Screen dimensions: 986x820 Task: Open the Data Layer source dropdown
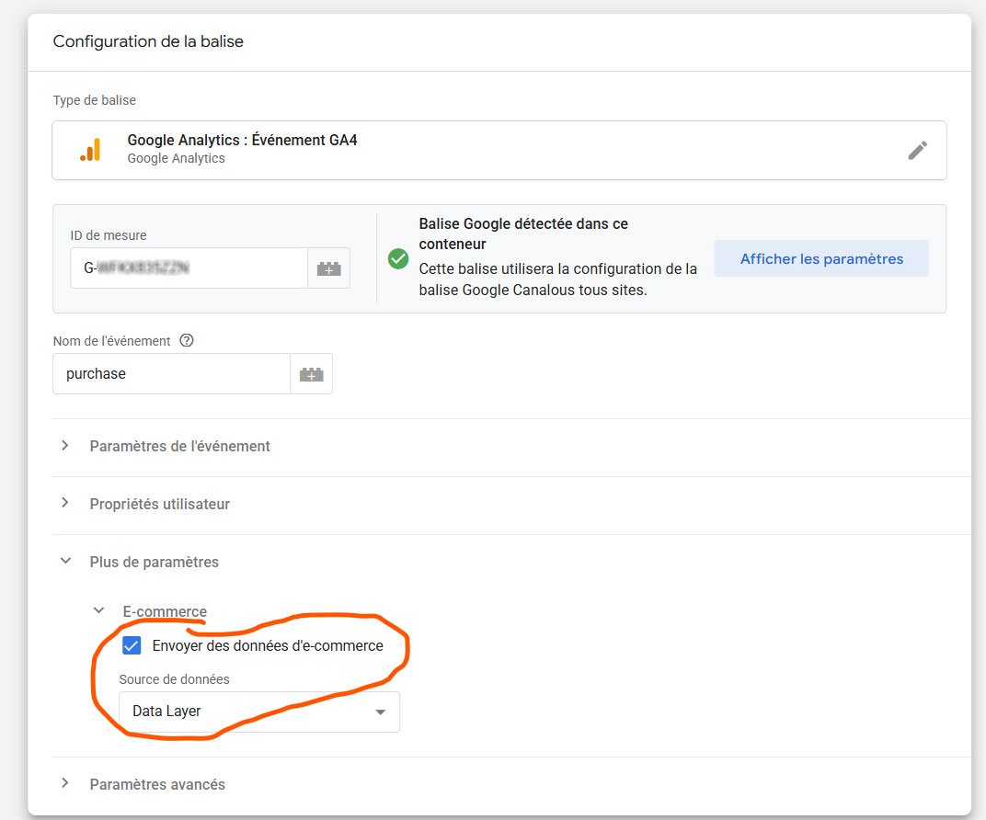[x=259, y=712]
